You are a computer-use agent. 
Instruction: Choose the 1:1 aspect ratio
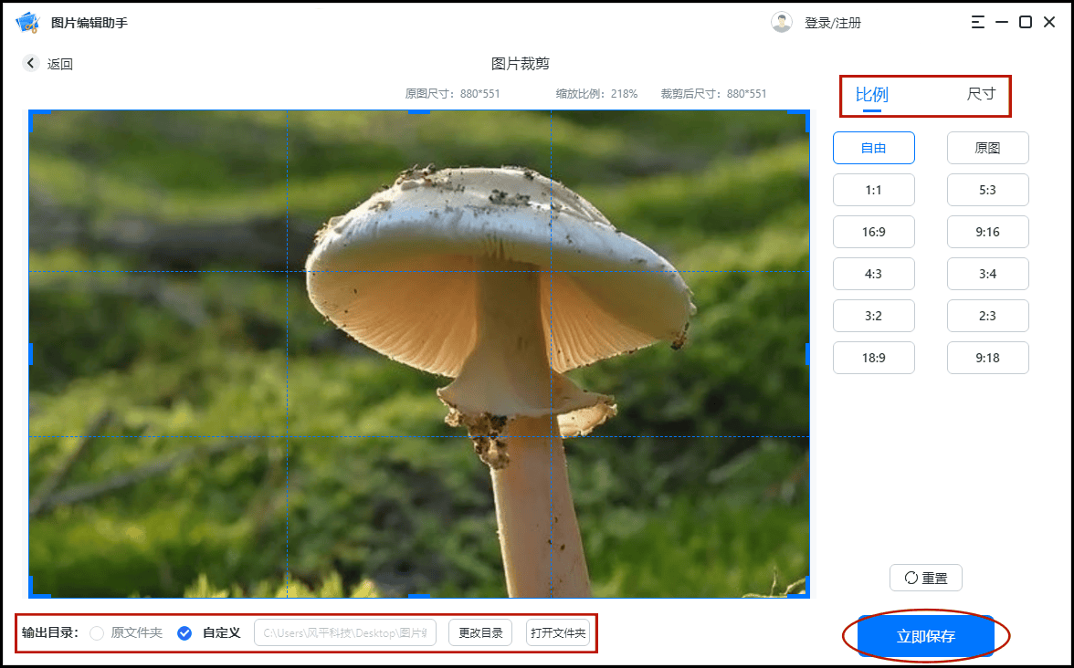[873, 190]
